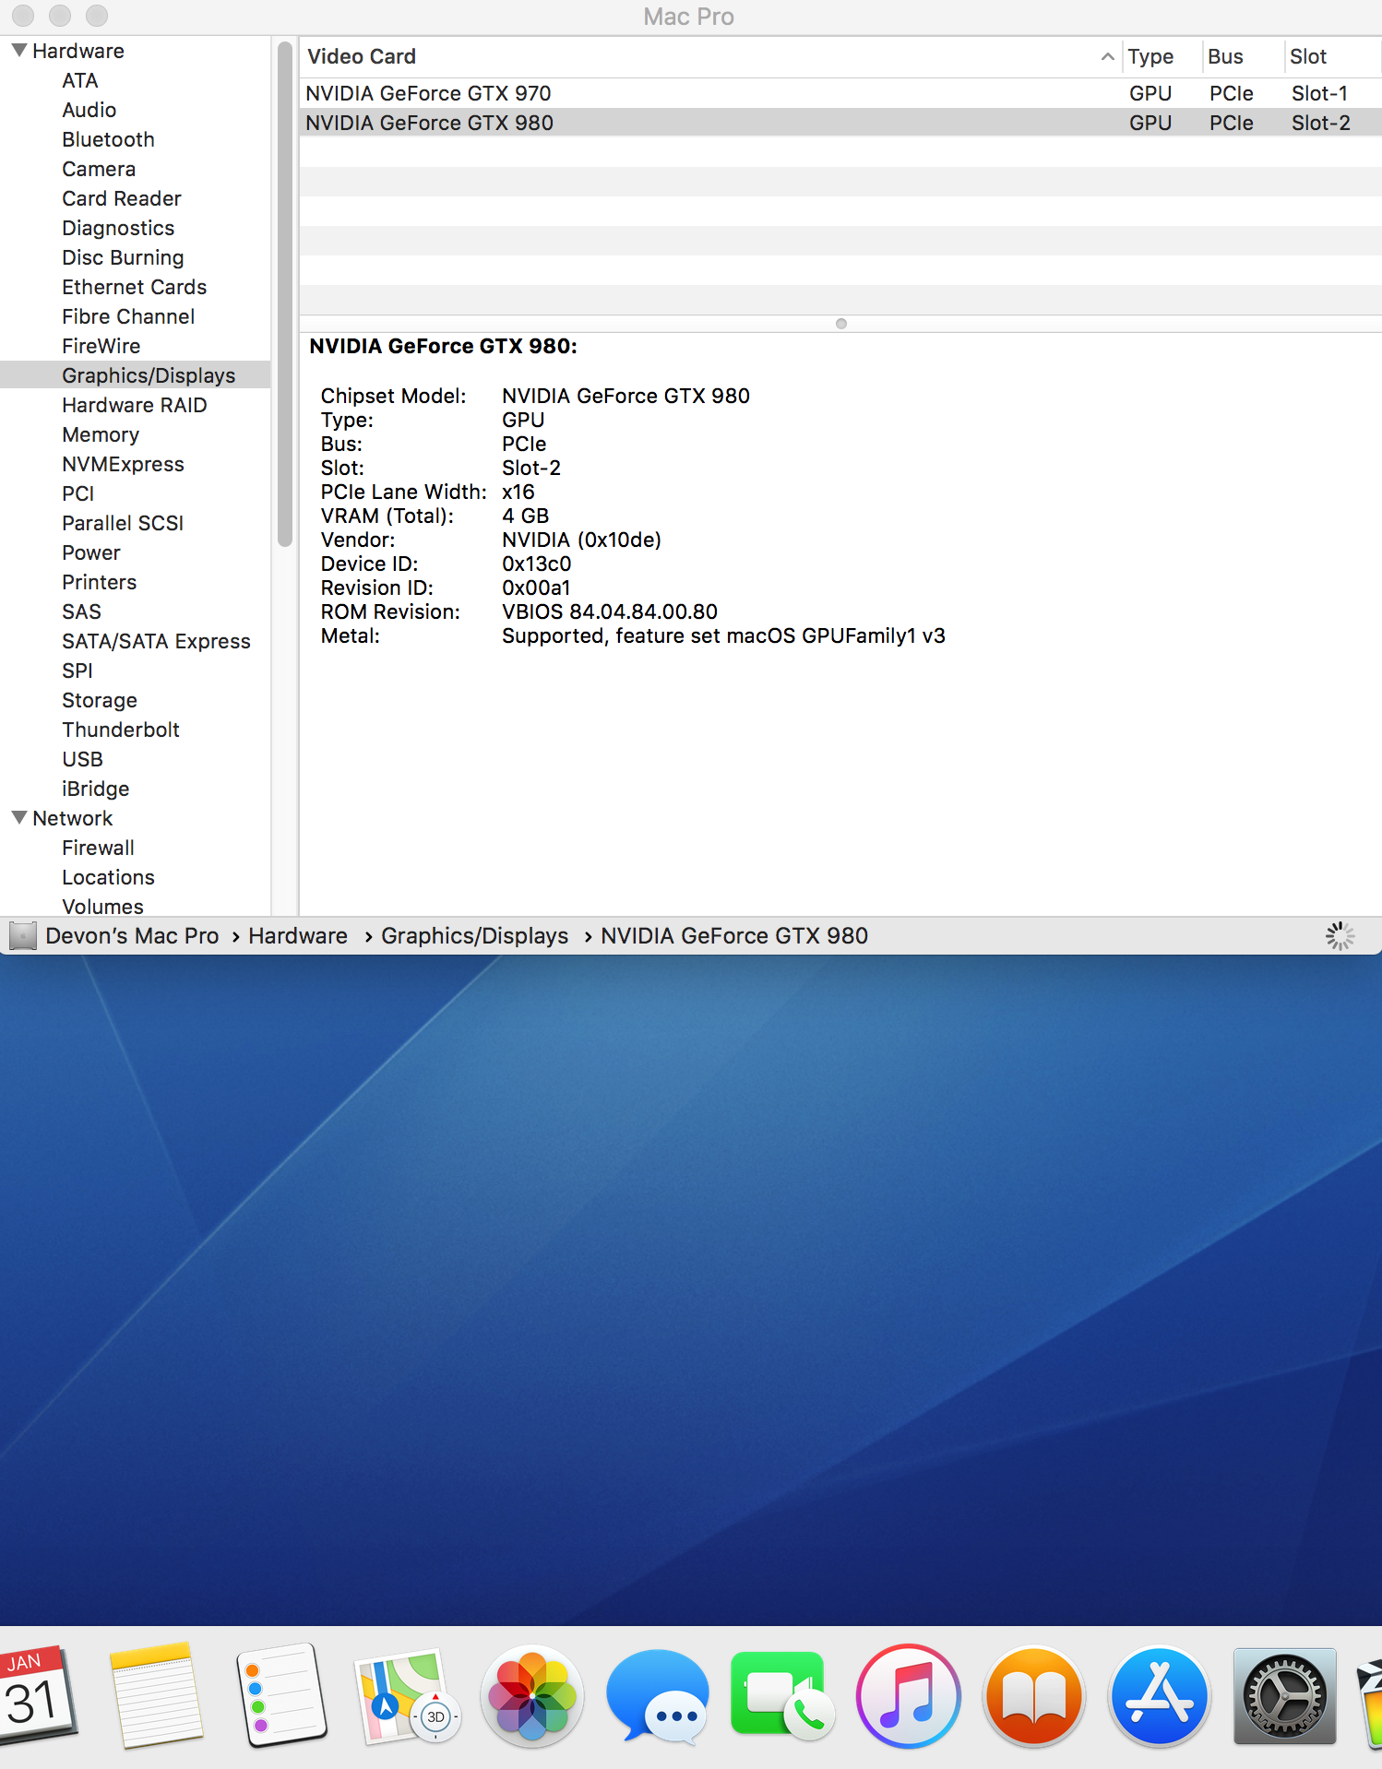Sort by the Video Card column header
The image size is (1382, 1769).
click(x=710, y=56)
